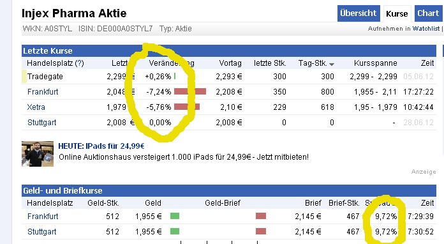
Task: Open the Xetra exchange link
Action: pos(36,107)
